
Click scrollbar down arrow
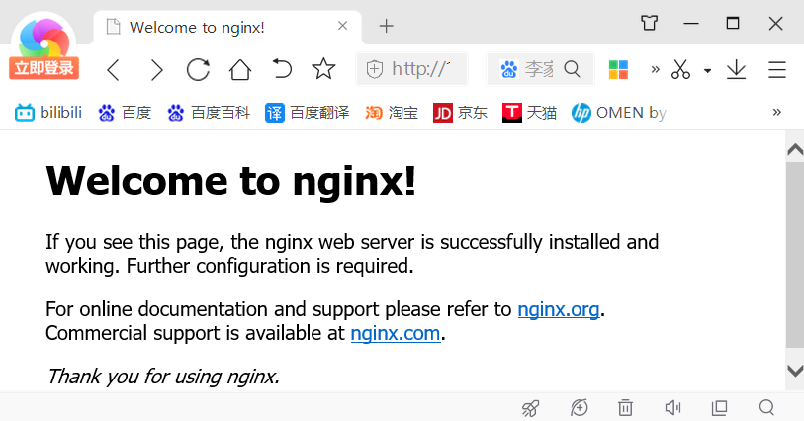click(795, 371)
